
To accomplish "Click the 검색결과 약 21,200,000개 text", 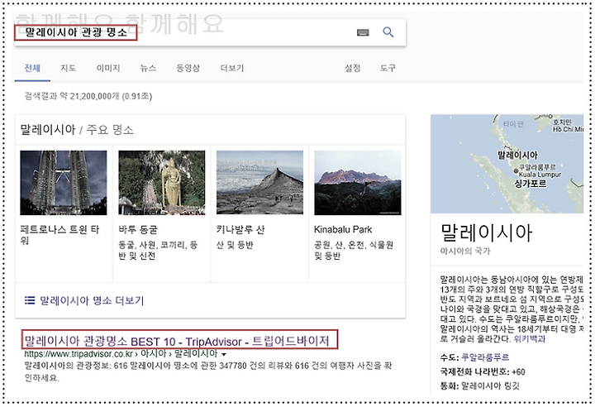I will tap(88, 96).
